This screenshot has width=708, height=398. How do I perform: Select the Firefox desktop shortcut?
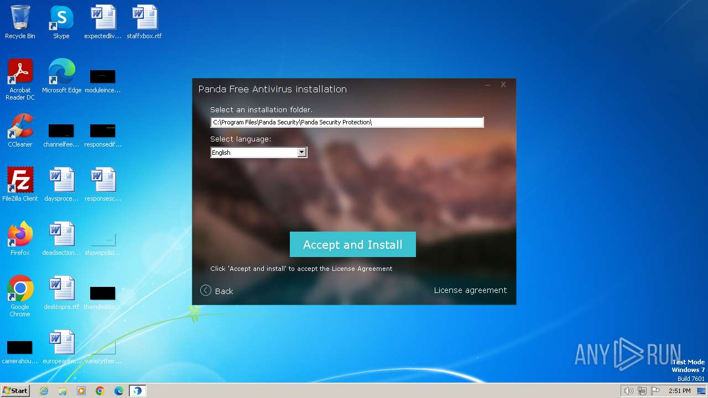coord(20,239)
